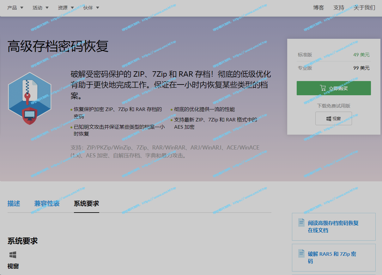
Task: Open 破解 RAR5 和 7Zip 密码 article
Action: [332, 257]
